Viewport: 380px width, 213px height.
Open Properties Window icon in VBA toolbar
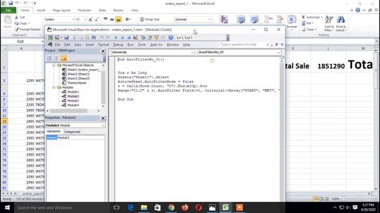click(150, 37)
